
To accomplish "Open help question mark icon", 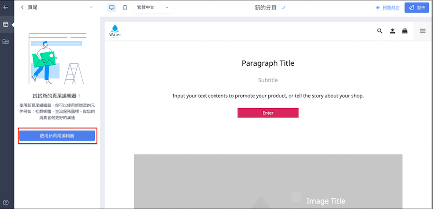I will tap(6, 202).
